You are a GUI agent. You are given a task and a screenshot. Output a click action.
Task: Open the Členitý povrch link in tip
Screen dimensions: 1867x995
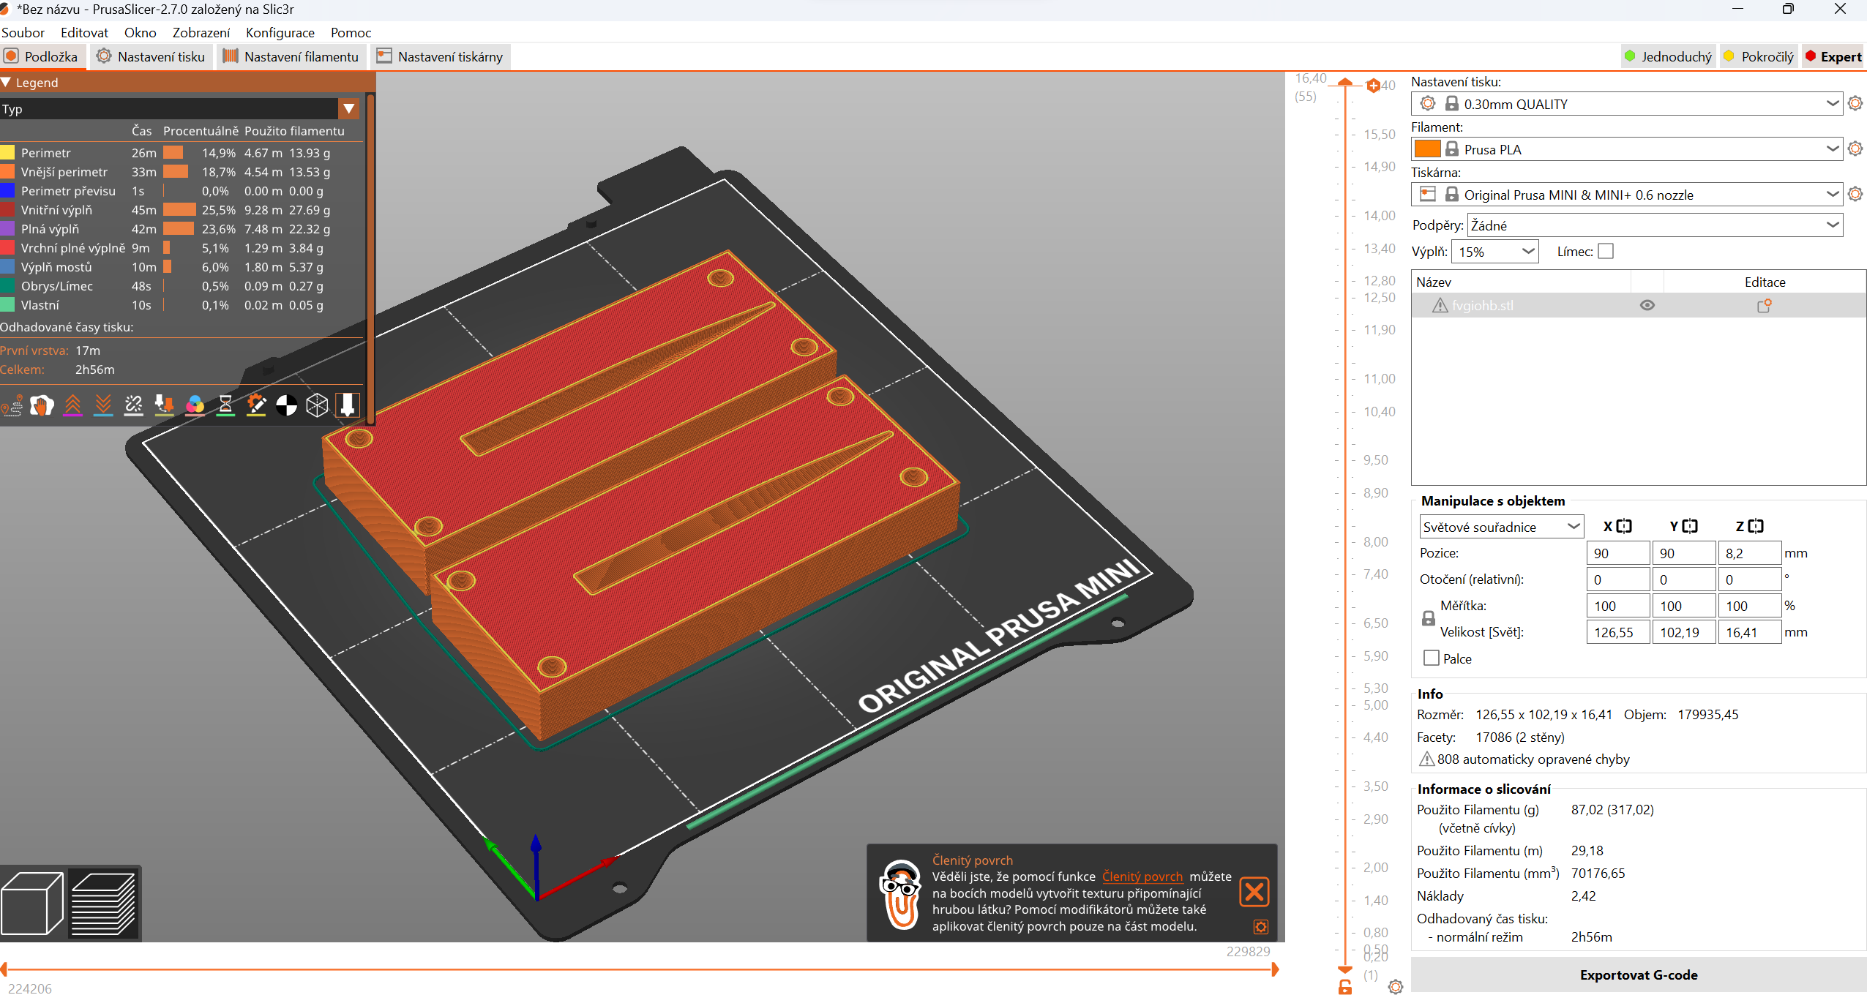click(1142, 876)
